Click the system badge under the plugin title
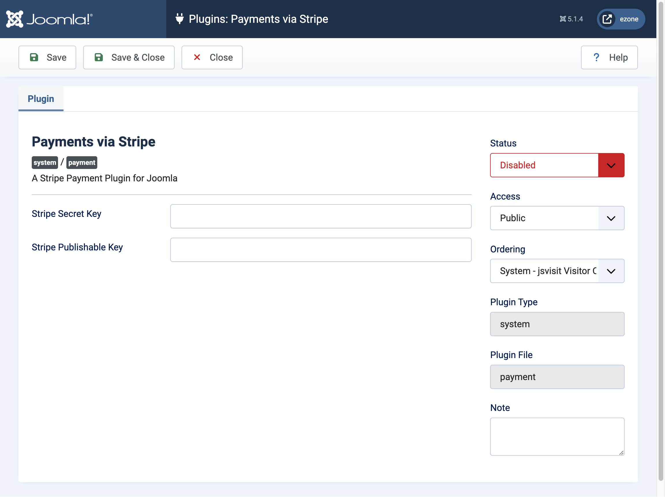 (44, 162)
